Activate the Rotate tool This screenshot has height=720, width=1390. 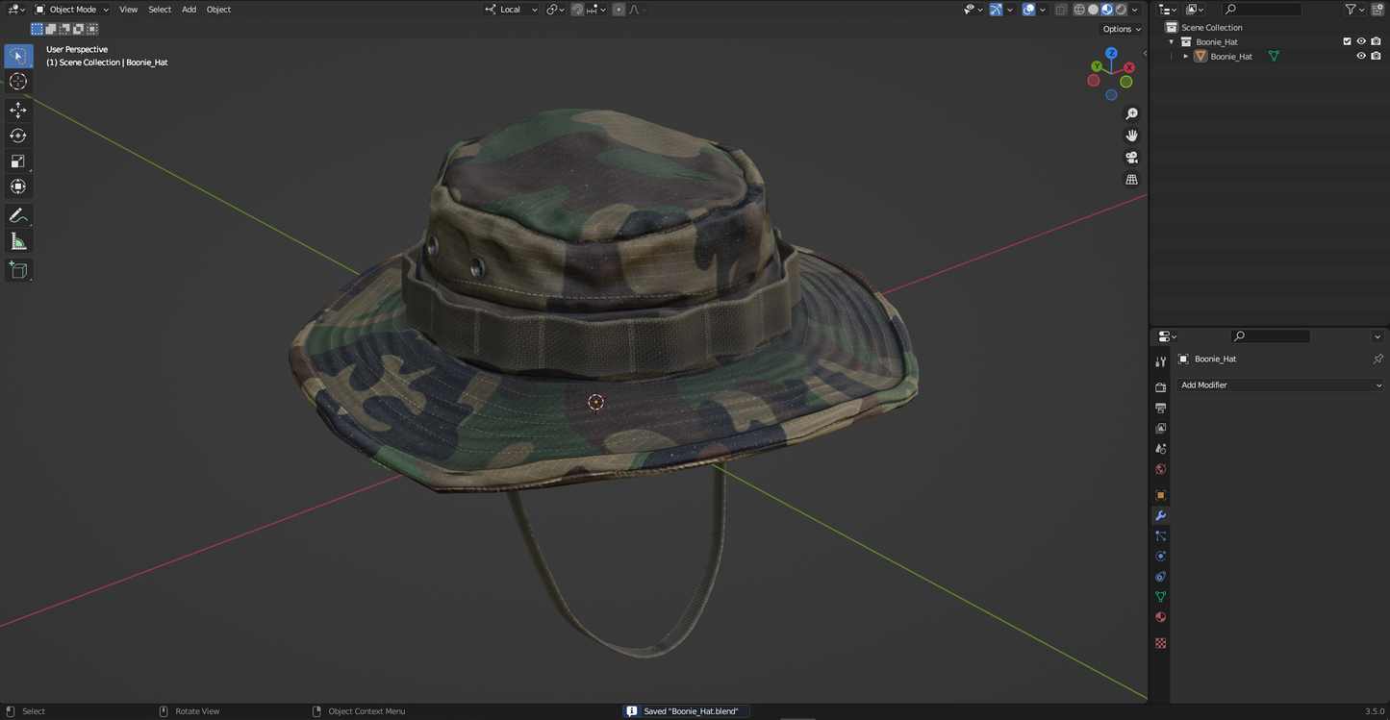[x=17, y=136]
